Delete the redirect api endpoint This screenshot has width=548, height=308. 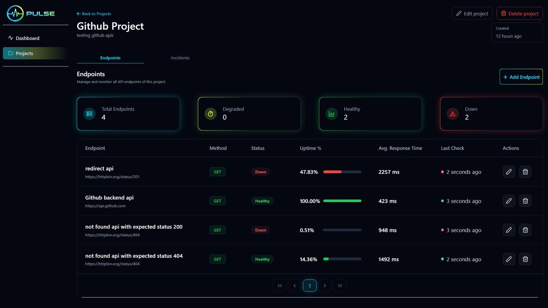click(x=525, y=172)
